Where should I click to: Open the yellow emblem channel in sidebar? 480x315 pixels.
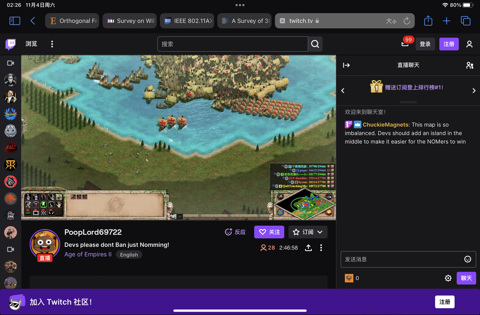click(x=11, y=165)
